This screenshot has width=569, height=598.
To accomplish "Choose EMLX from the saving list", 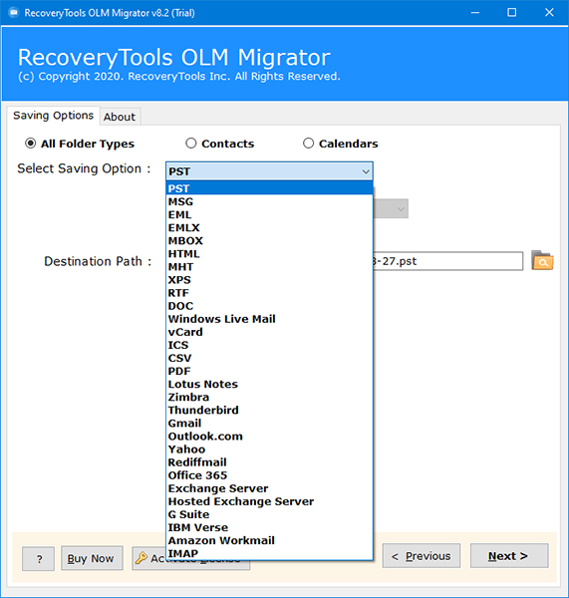I will click(269, 227).
